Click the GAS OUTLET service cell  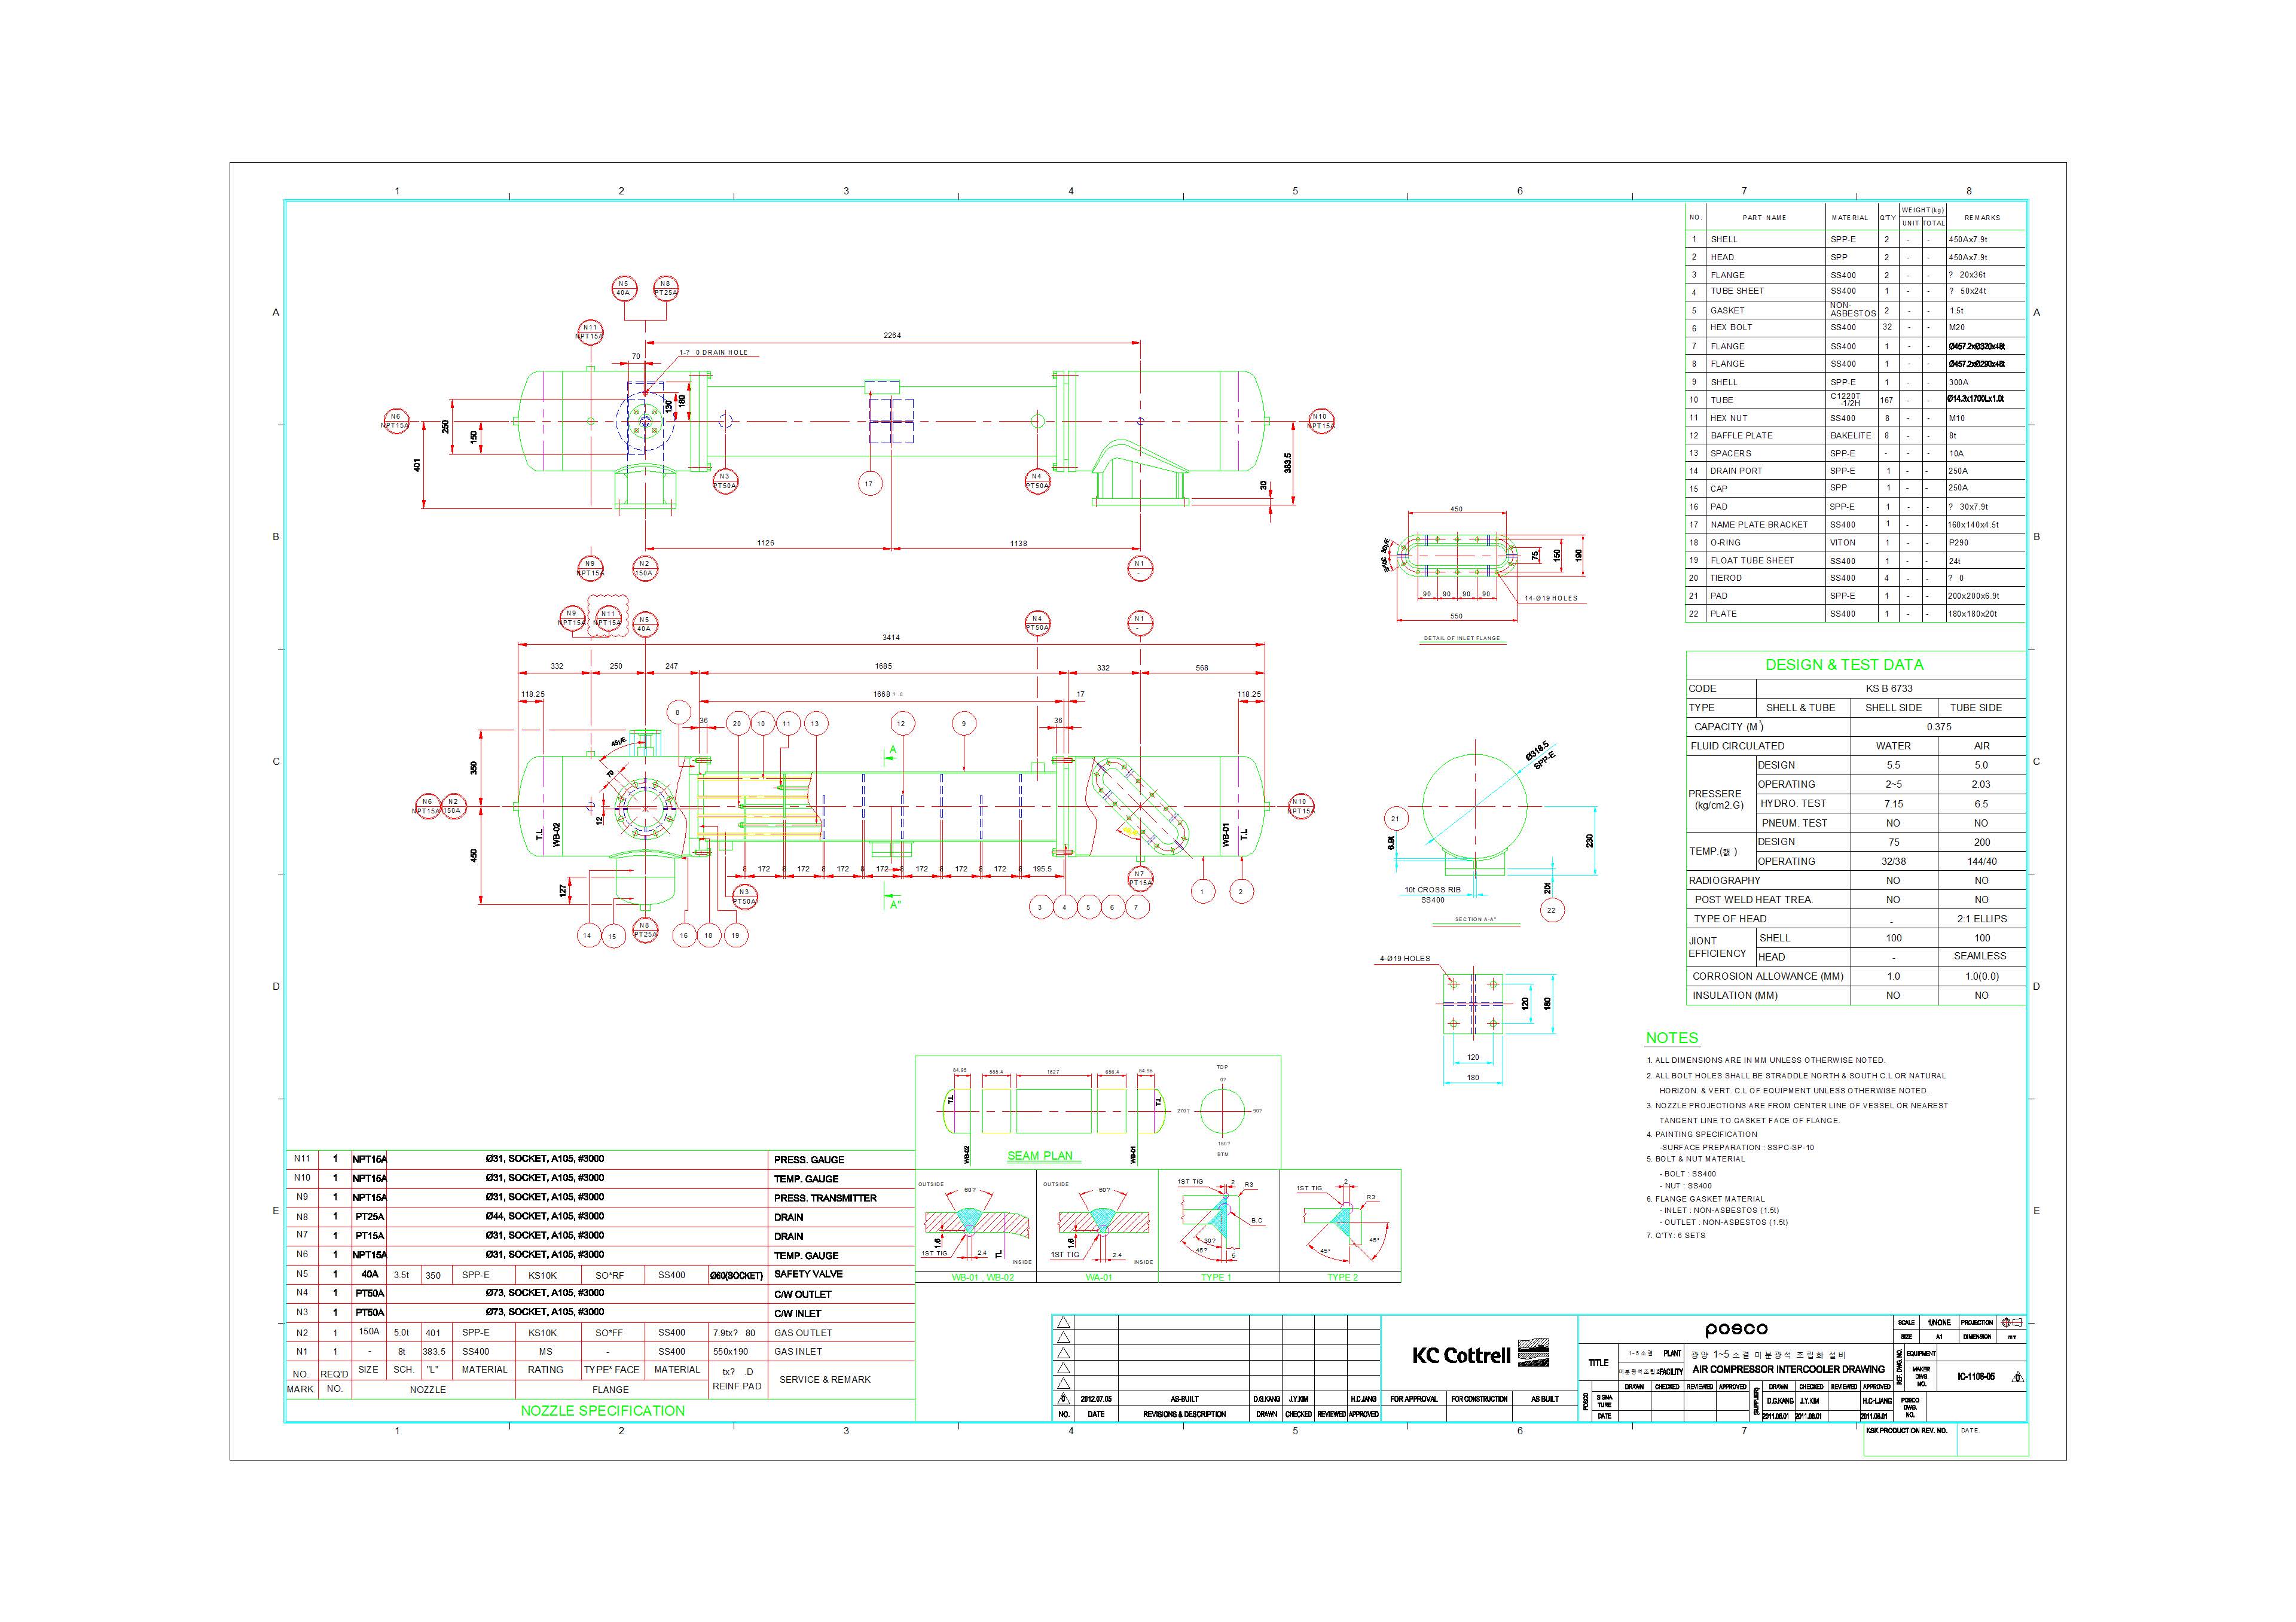803,1333
